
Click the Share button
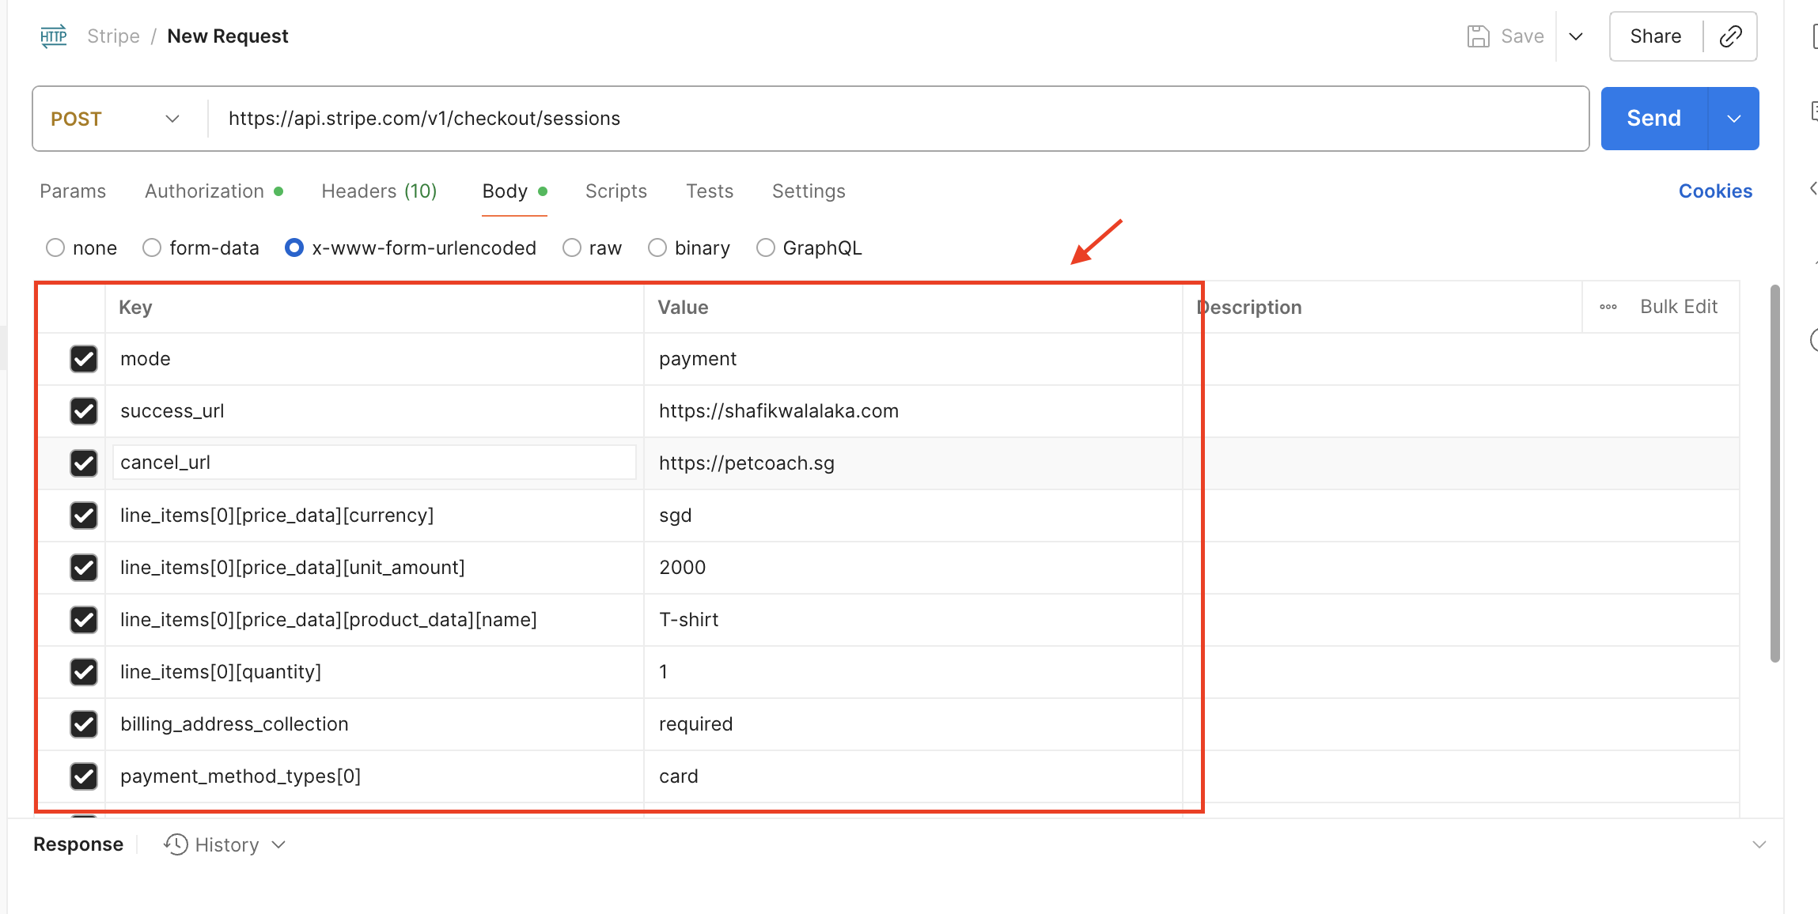pyautogui.click(x=1656, y=36)
